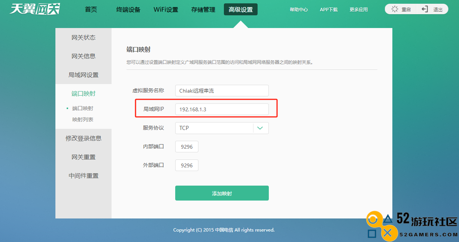
Task: Go to 存储管理 tab
Action: (203, 10)
